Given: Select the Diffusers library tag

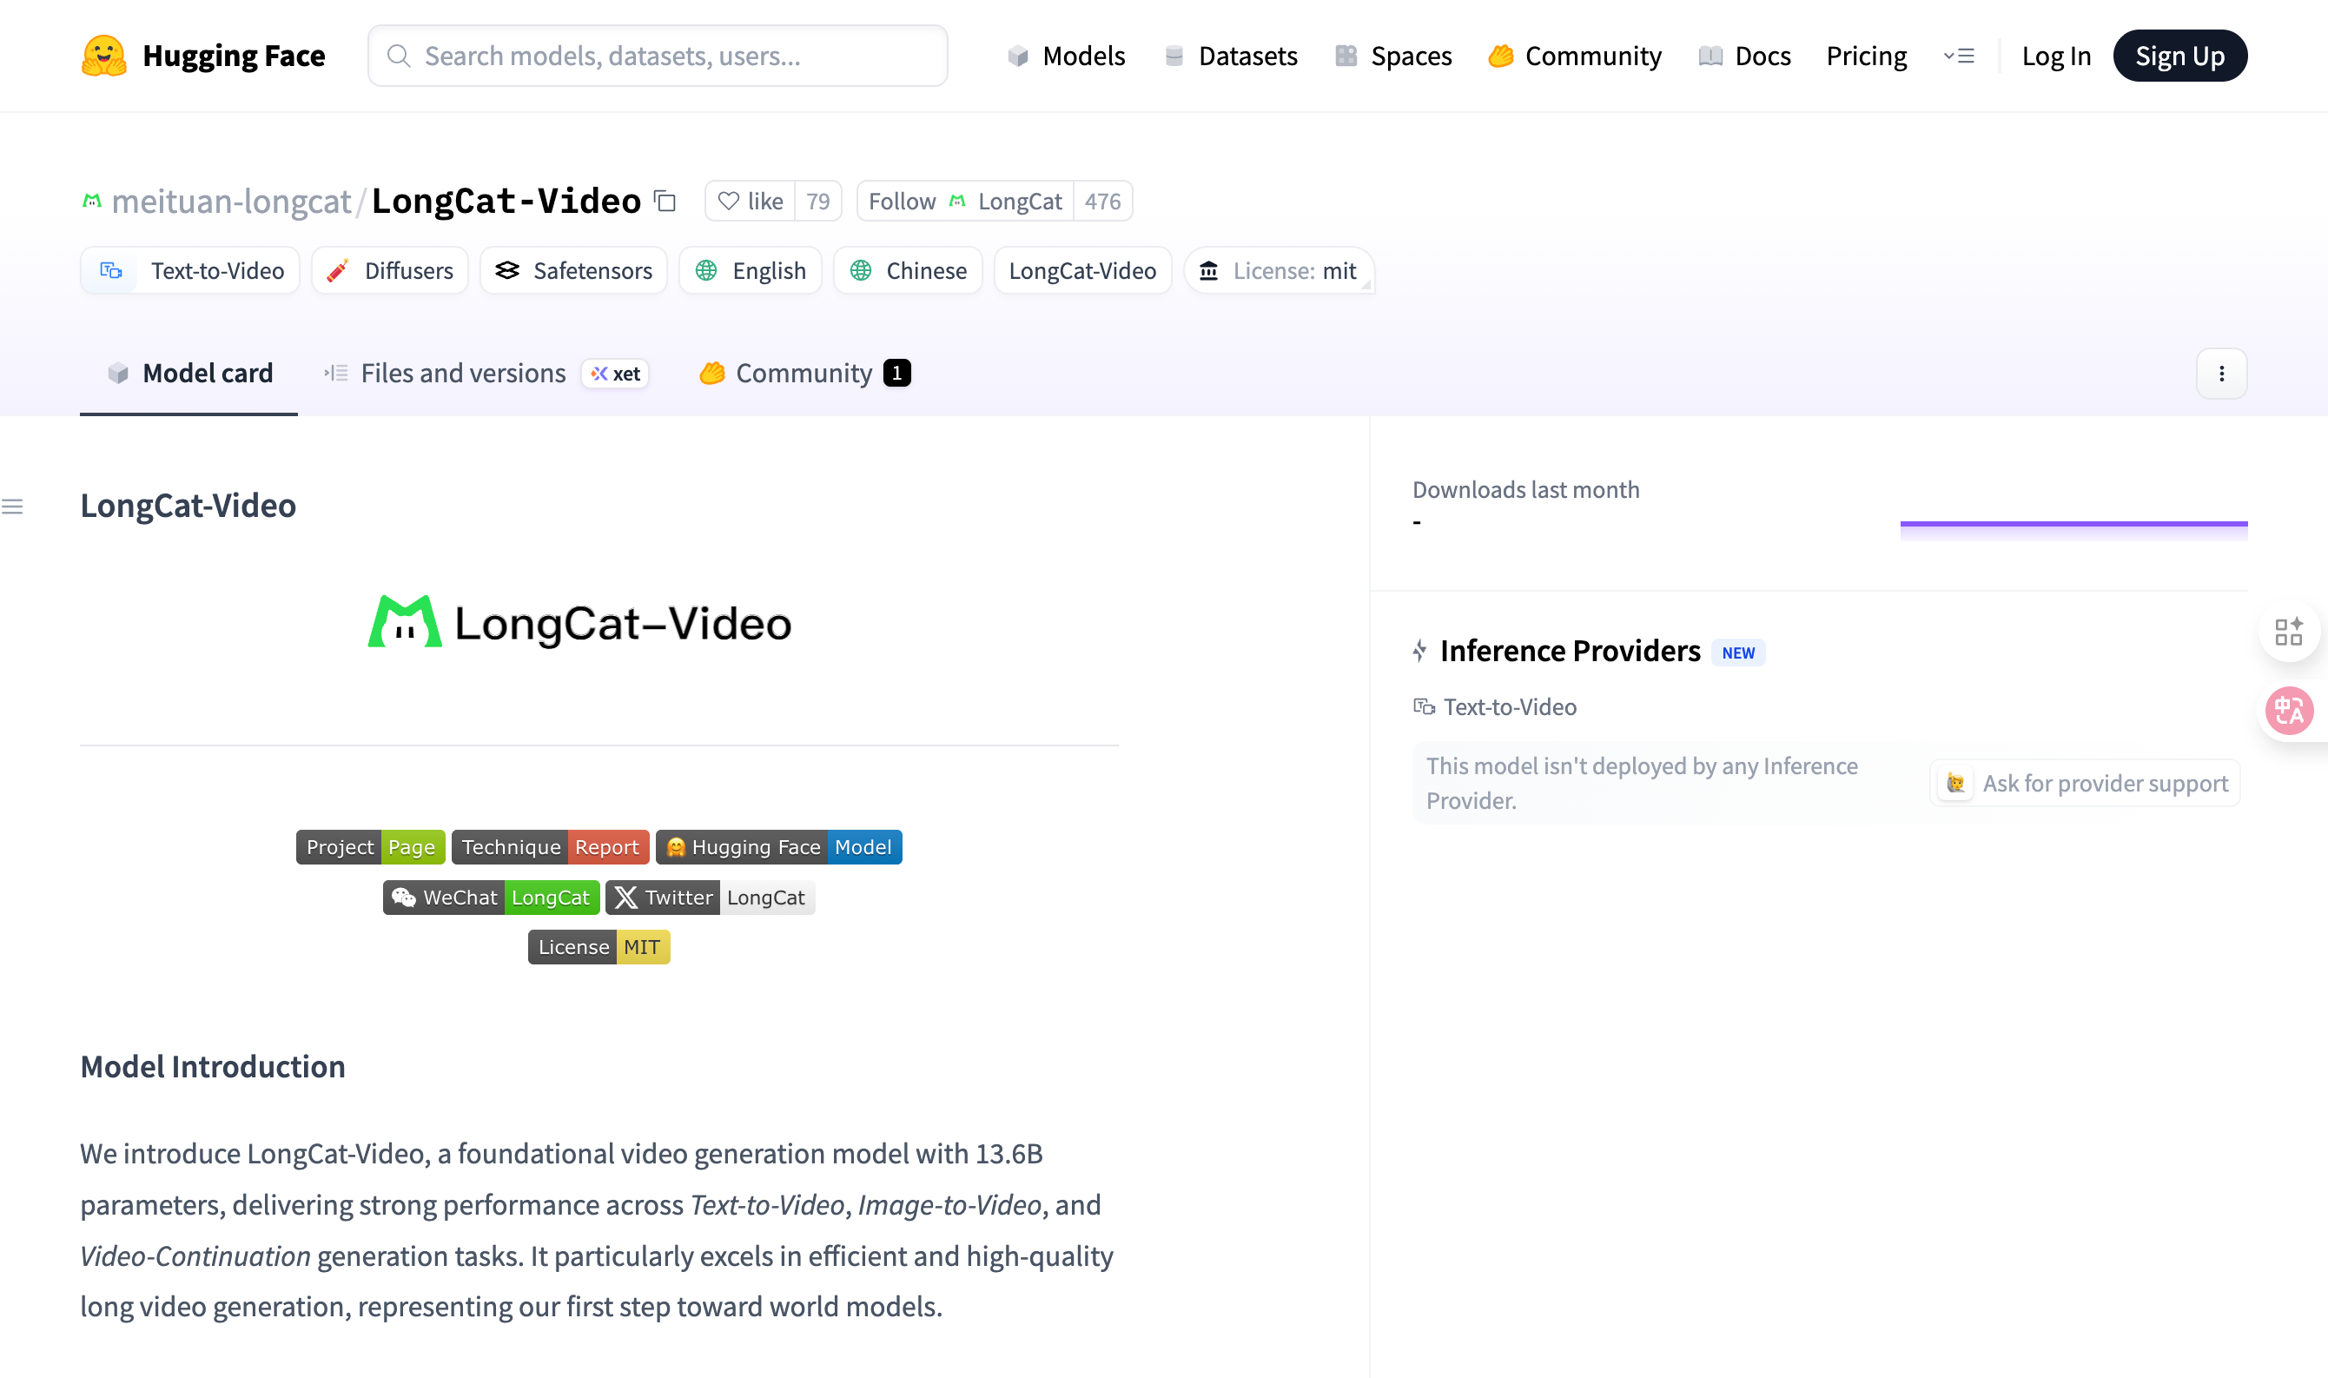Looking at the screenshot, I should click(x=390, y=270).
